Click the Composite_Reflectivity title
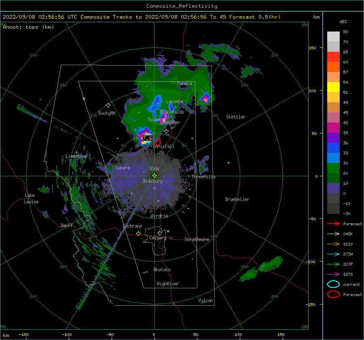This screenshot has height=340, width=364. pos(182,6)
